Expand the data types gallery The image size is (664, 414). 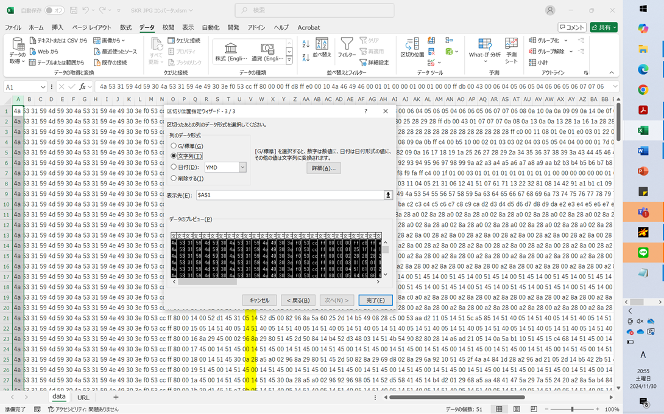(289, 60)
